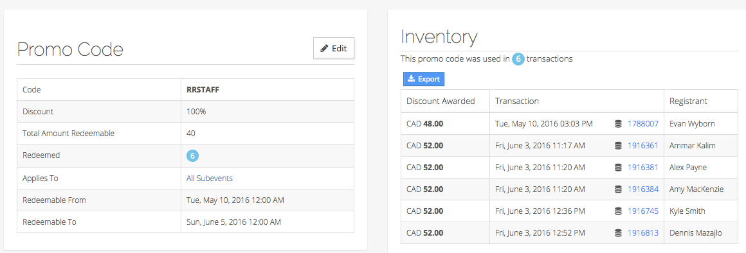Viewport: 746px width, 253px height.
Task: Open transaction 1916745
Action: pyautogui.click(x=642, y=211)
